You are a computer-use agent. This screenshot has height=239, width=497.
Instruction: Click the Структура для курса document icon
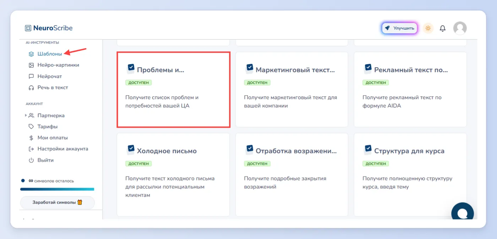[x=368, y=150]
